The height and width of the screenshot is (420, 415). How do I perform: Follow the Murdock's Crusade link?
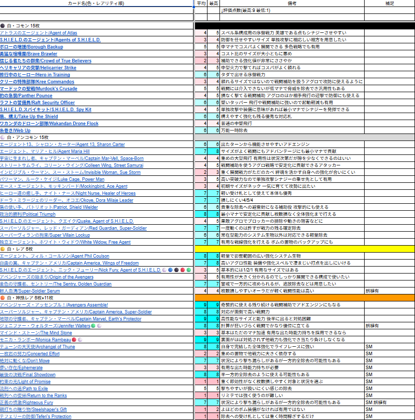(38, 89)
